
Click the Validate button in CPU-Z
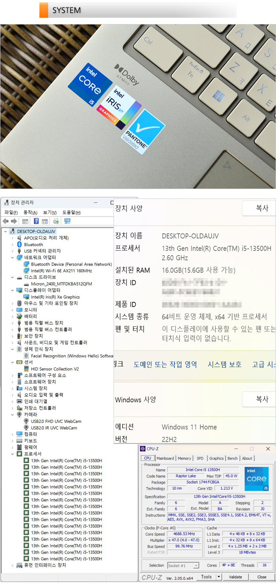(x=235, y=577)
